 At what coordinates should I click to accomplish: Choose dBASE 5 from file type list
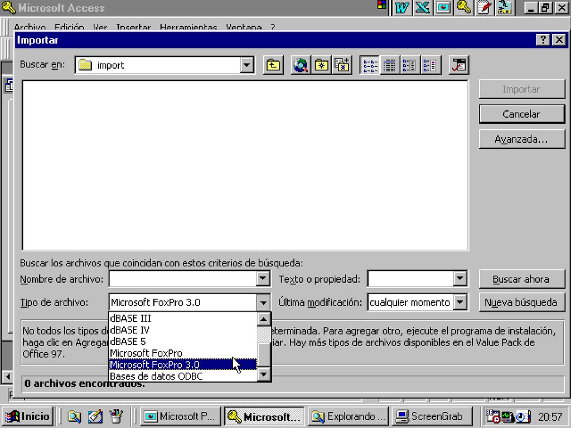pos(182,342)
